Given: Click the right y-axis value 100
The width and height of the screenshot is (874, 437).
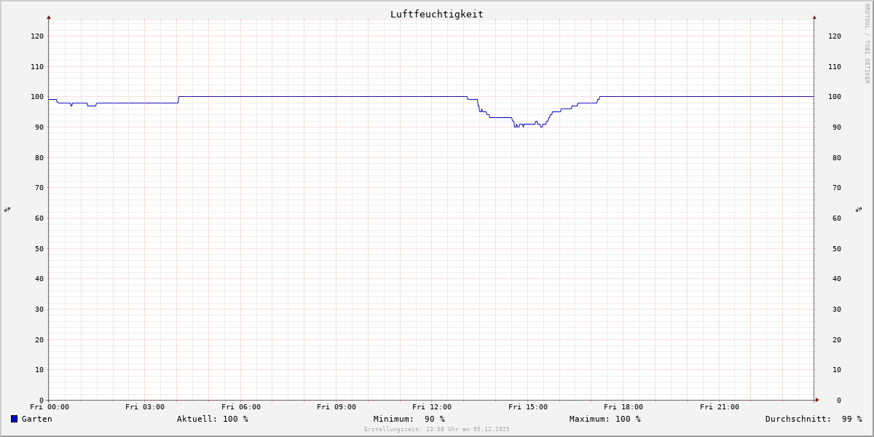Looking at the screenshot, I should coord(835,97).
